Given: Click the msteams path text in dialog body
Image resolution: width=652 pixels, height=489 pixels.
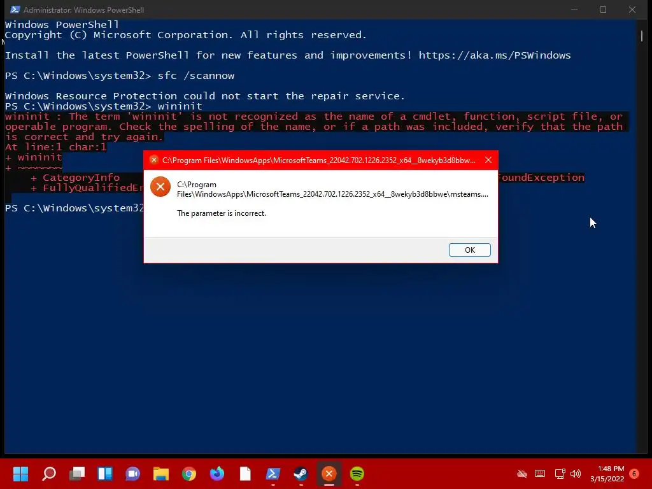Looking at the screenshot, I should point(332,189).
